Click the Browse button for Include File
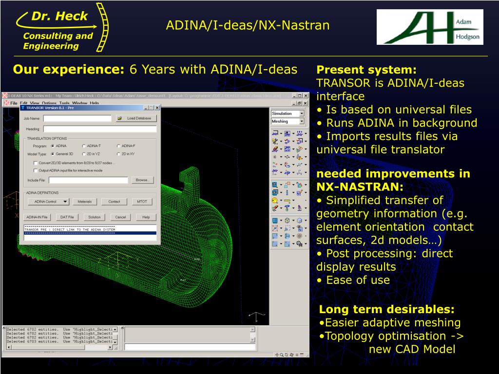499x374 pixels. (x=143, y=180)
